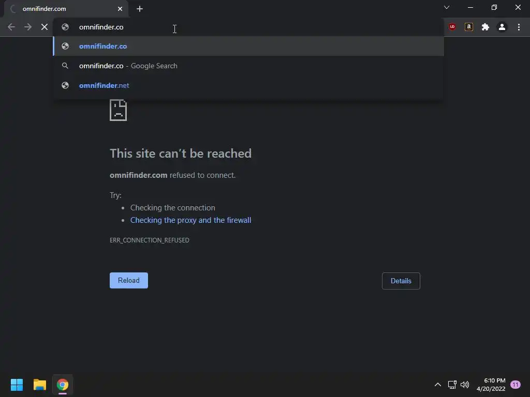530x397 pixels.
Task: Open a new tab
Action: [x=140, y=9]
